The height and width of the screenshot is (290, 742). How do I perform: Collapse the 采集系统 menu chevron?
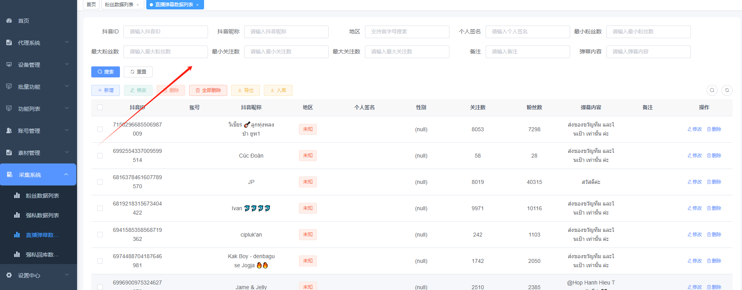tap(66, 174)
